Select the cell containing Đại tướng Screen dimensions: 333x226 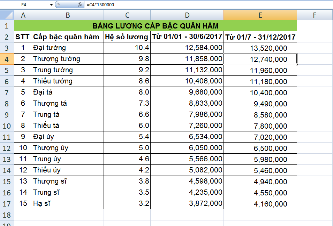tap(68, 48)
